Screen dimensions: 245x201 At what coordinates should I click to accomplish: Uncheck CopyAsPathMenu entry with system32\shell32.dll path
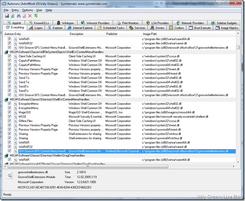(10, 60)
